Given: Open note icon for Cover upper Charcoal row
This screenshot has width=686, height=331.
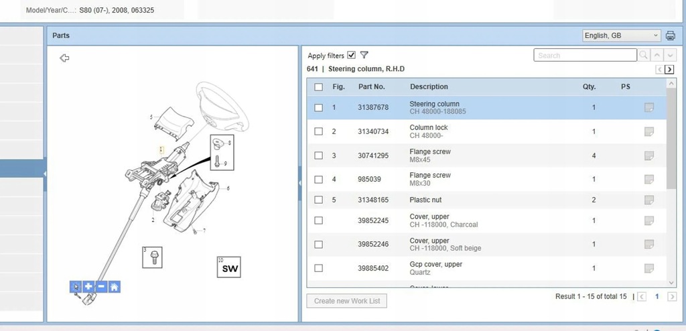Looking at the screenshot, I should [x=648, y=220].
